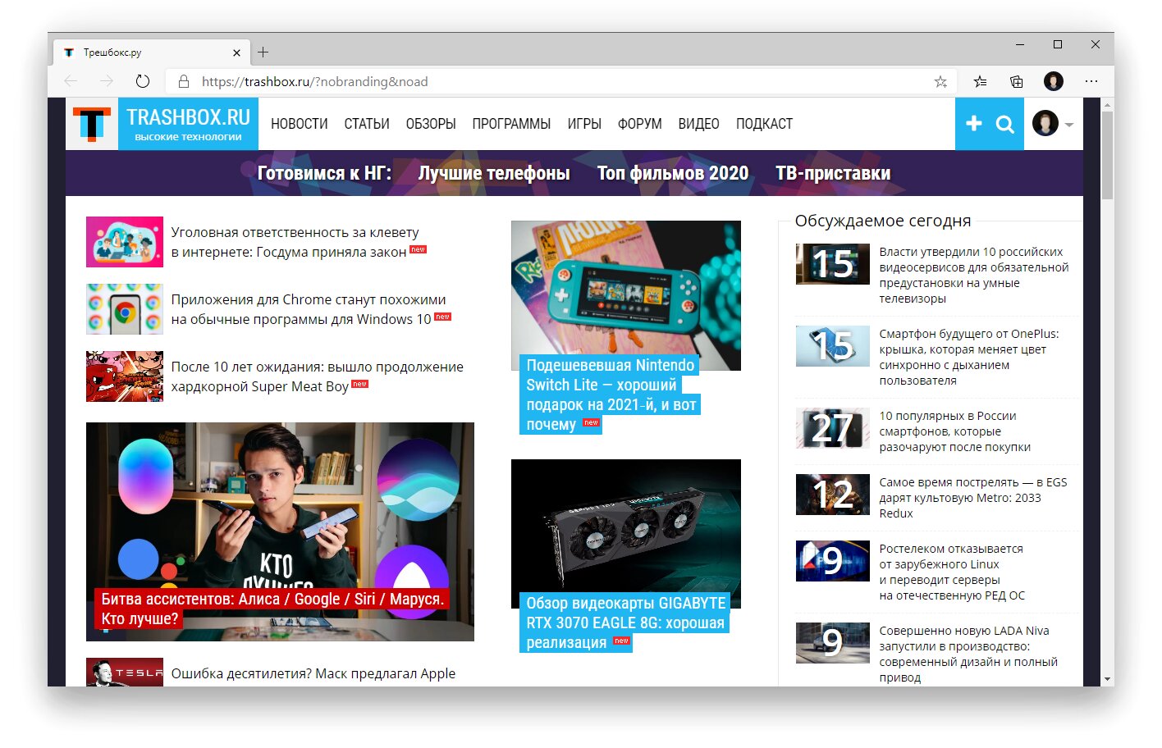The width and height of the screenshot is (1162, 748).
Task: Open article on 10 Russian video services
Action: pos(974,275)
